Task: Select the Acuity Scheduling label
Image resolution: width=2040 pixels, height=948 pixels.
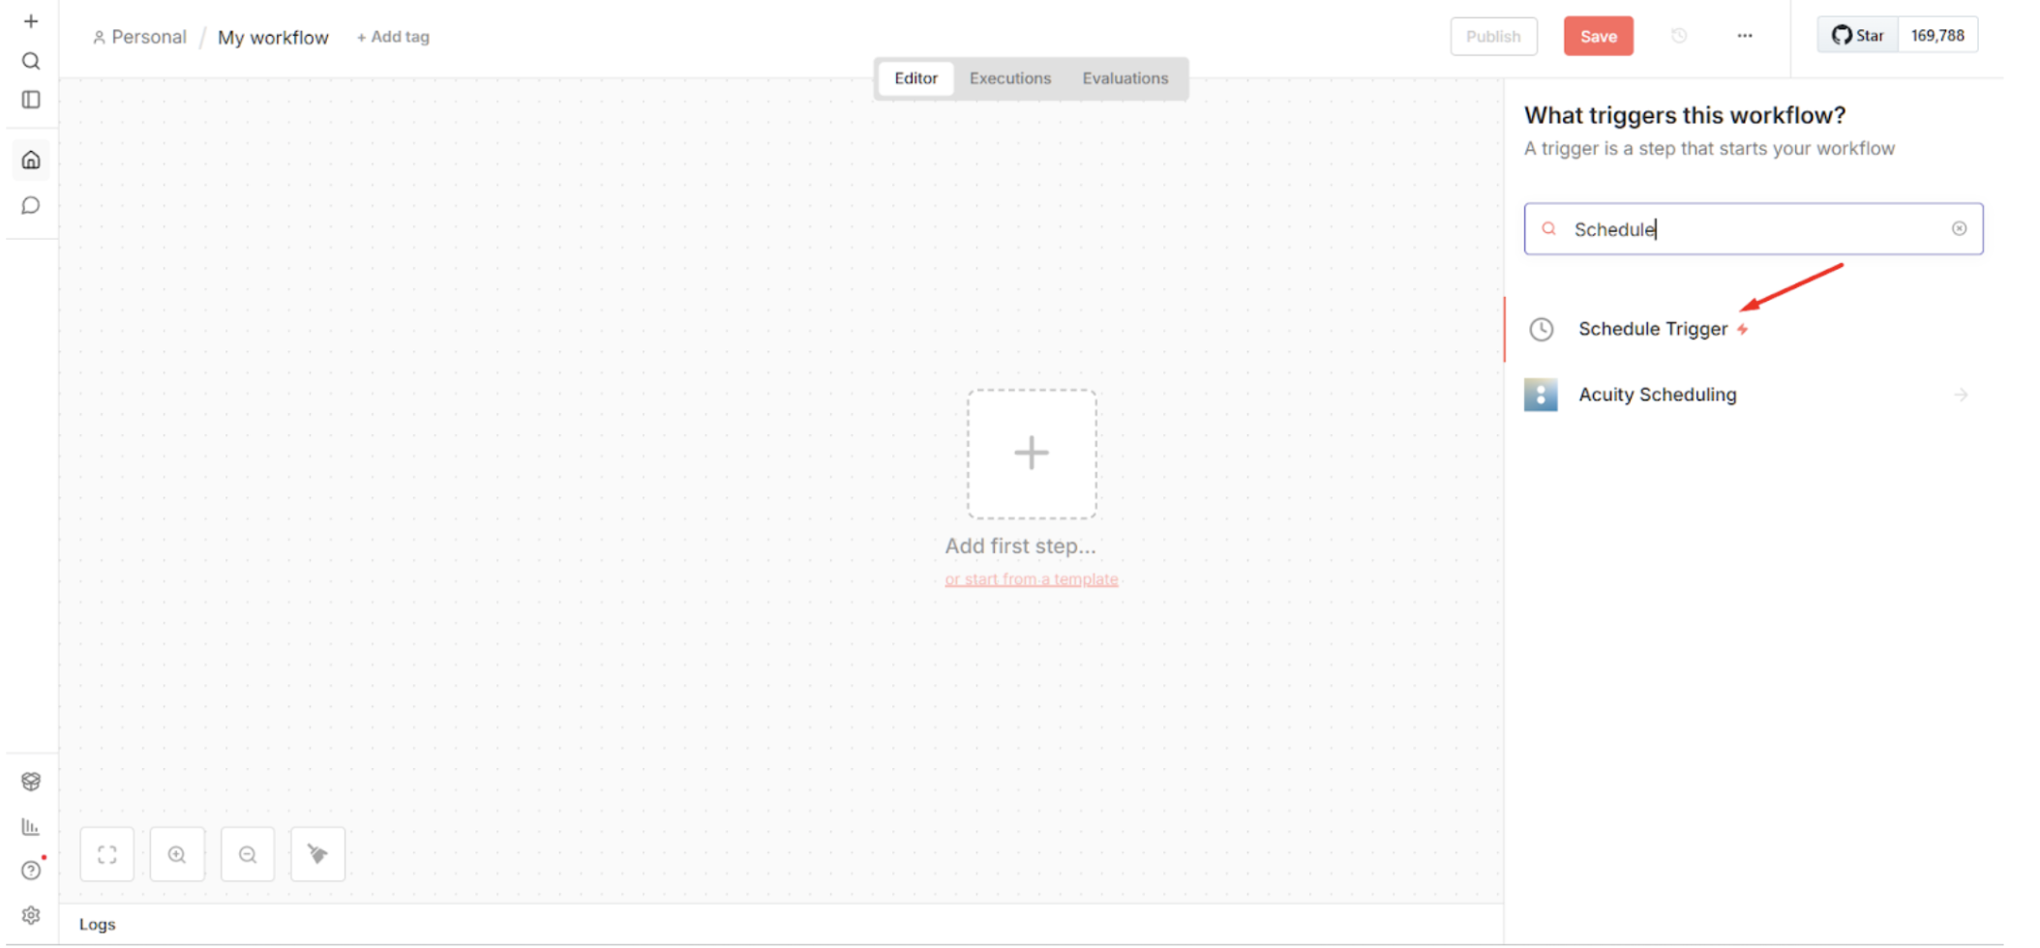Action: pyautogui.click(x=1657, y=395)
